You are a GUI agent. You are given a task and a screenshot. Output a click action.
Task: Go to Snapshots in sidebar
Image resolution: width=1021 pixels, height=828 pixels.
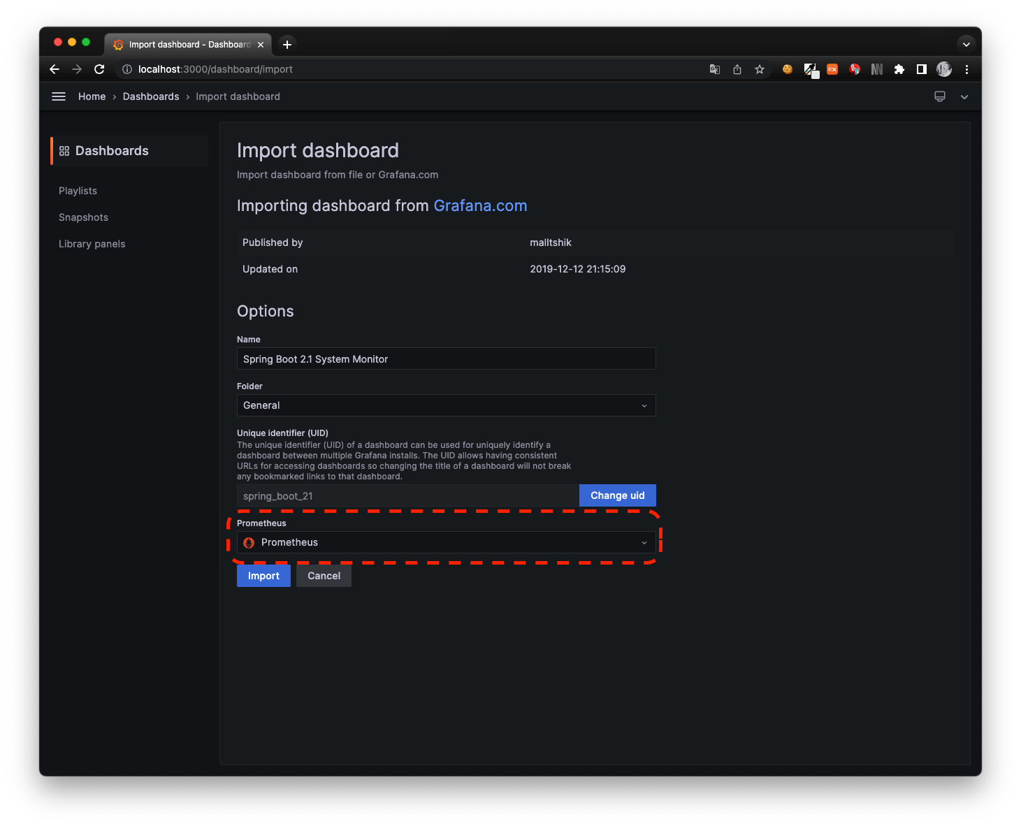coord(83,217)
